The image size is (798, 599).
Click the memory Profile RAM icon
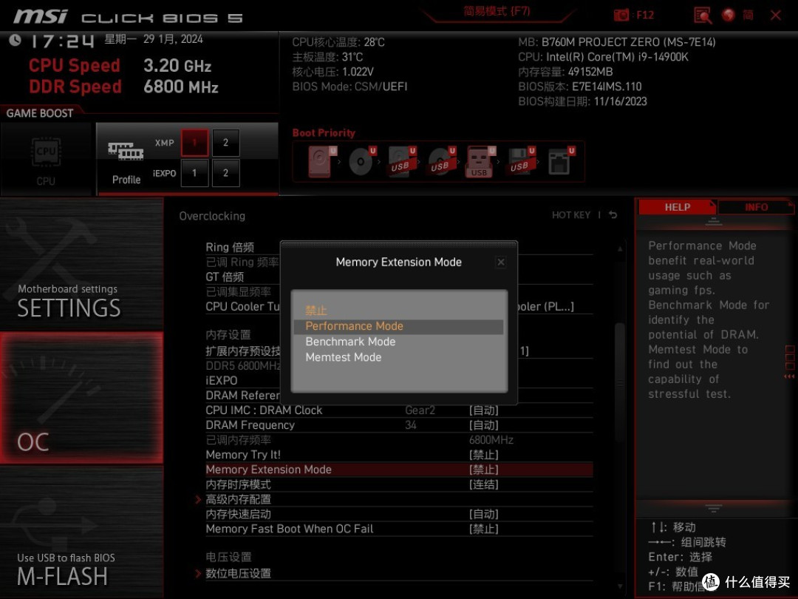pos(126,152)
